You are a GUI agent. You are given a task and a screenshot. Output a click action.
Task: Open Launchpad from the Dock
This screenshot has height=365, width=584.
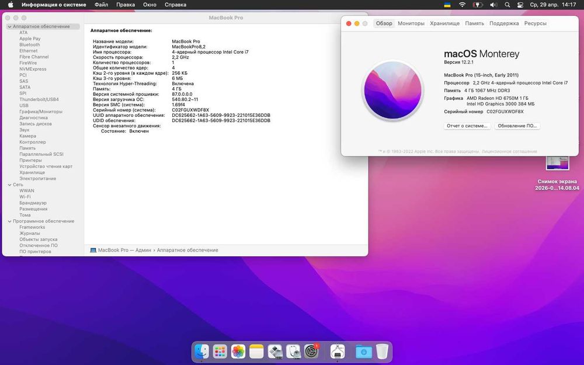[x=220, y=351]
